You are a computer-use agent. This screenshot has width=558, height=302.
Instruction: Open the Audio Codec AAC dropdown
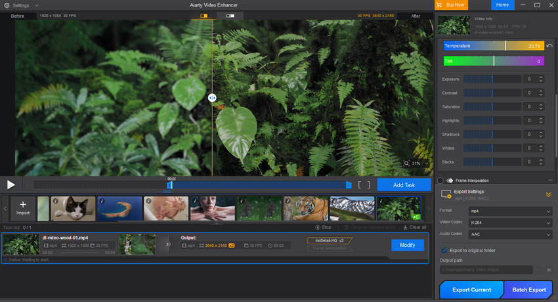[x=510, y=234]
